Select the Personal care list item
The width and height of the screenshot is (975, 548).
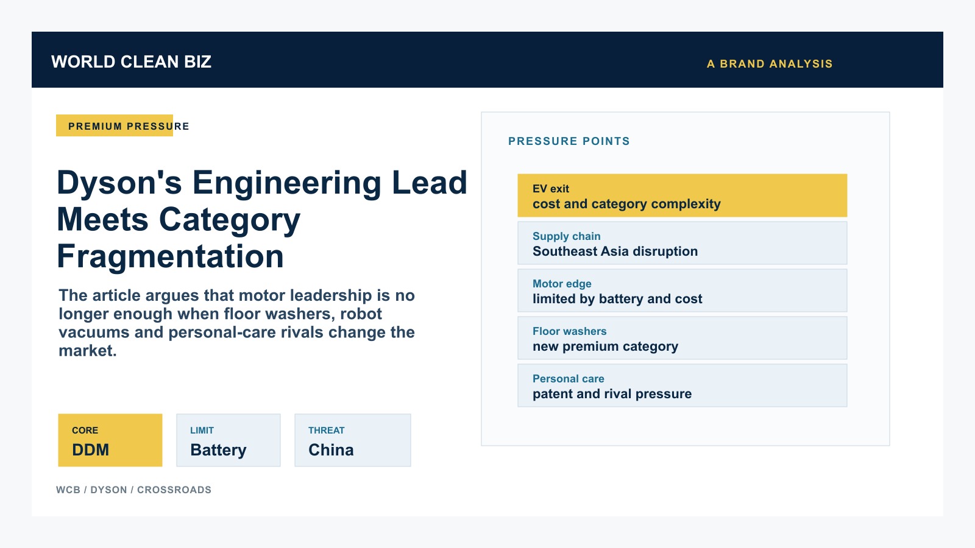coord(682,385)
